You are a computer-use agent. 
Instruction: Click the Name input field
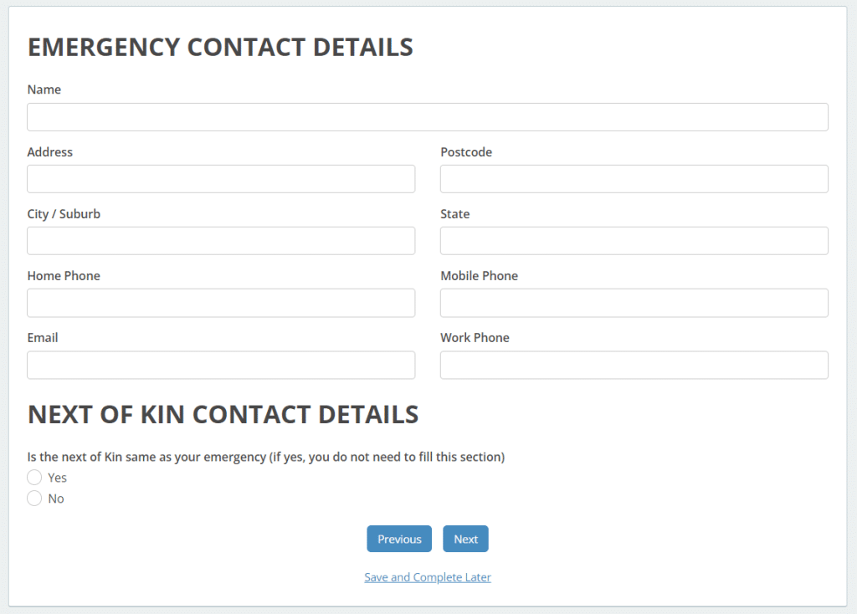[x=428, y=116]
